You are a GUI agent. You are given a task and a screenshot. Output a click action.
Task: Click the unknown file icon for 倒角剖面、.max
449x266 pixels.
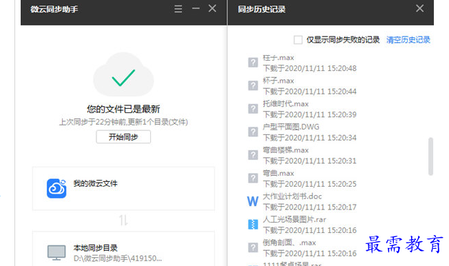click(x=253, y=247)
